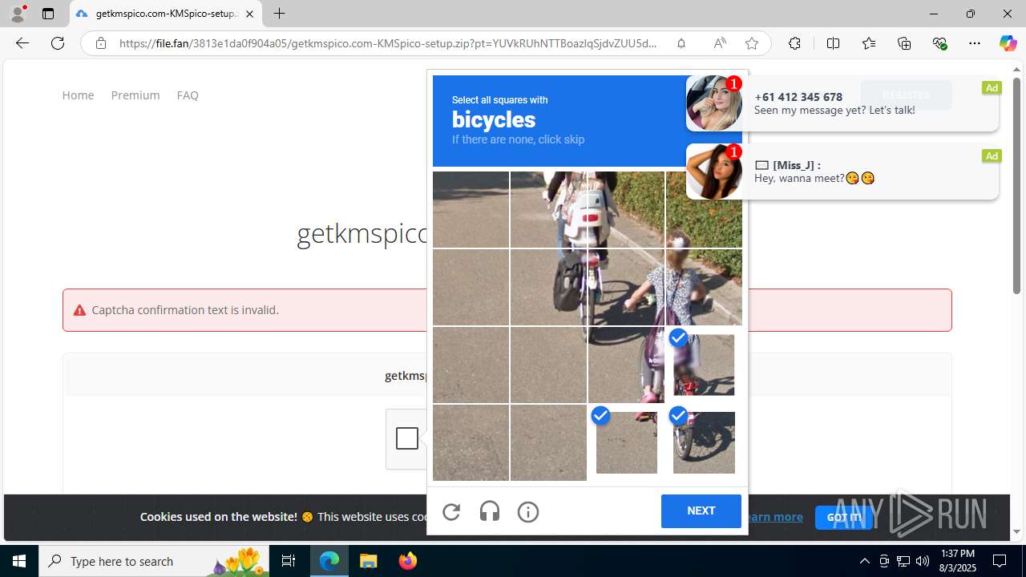The image size is (1026, 577).
Task: Launch the Copilot icon in the toolbar
Action: point(1008,43)
